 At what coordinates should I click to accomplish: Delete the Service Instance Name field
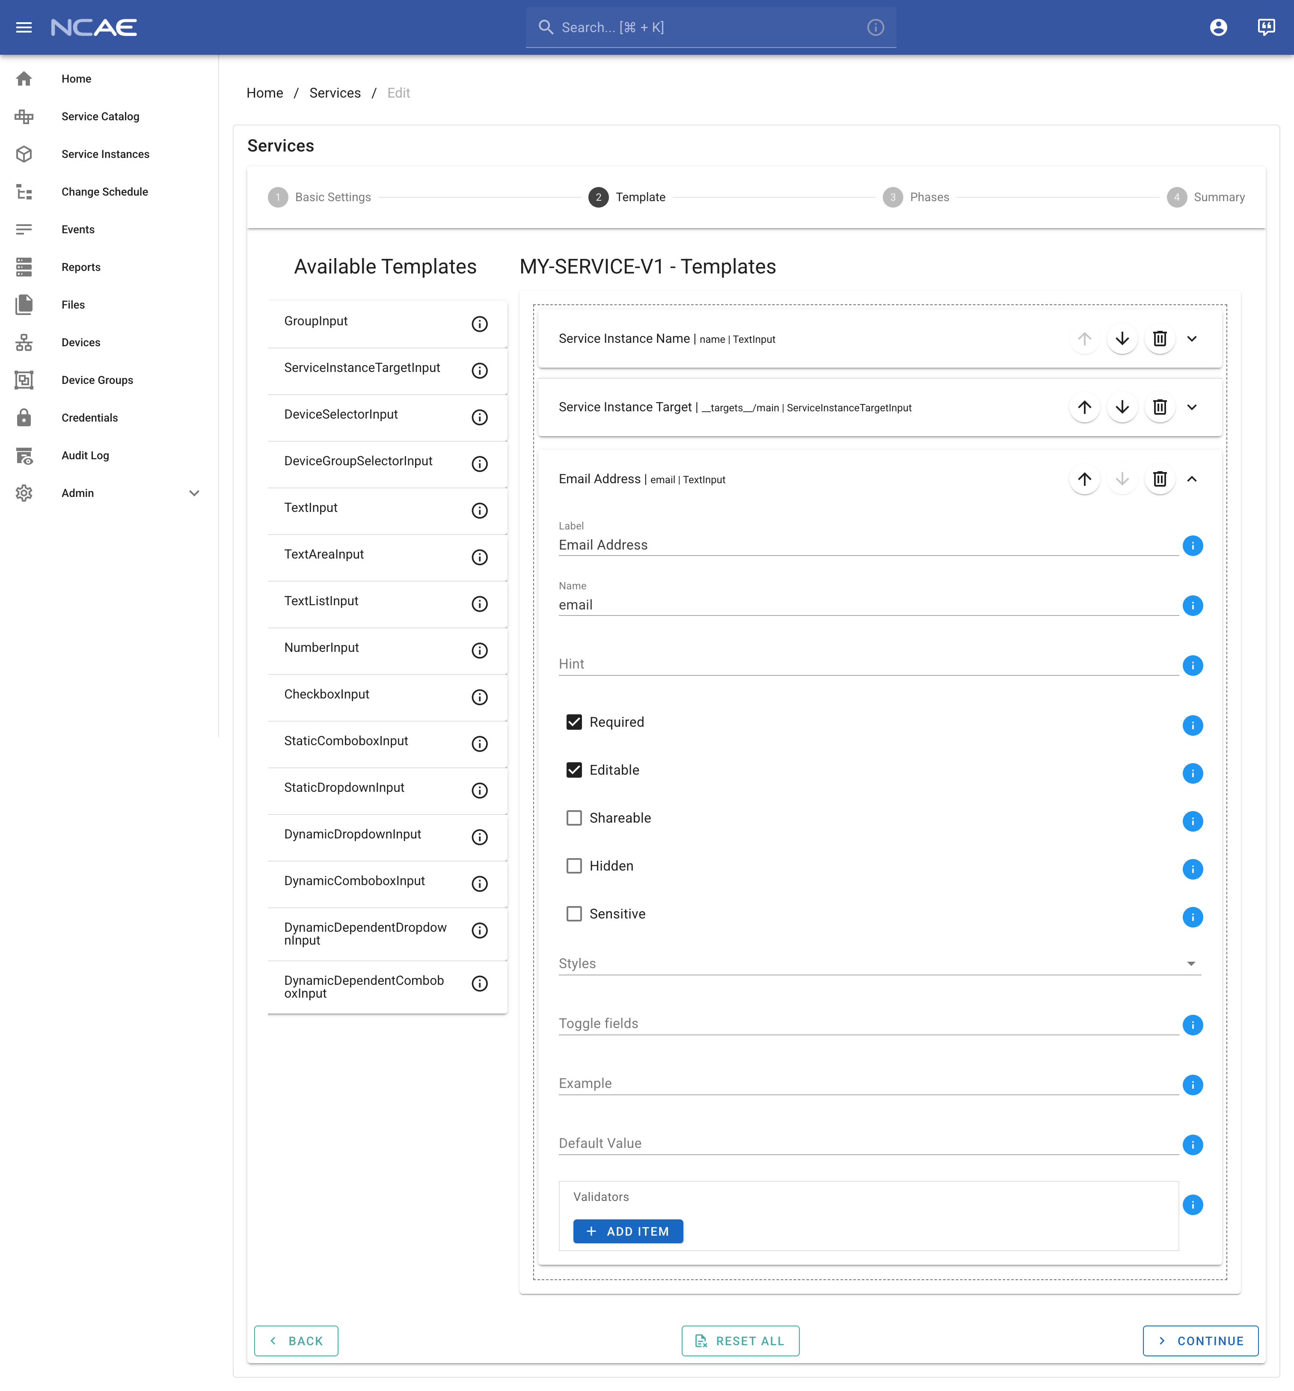(x=1160, y=339)
